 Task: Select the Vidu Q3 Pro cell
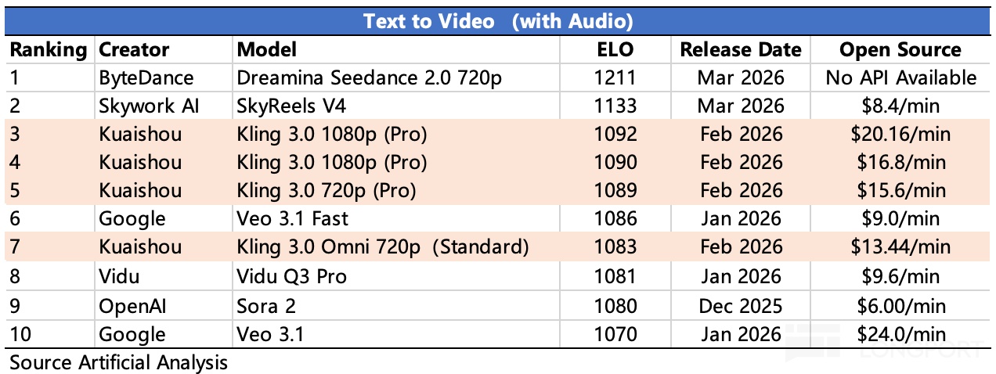[292, 275]
